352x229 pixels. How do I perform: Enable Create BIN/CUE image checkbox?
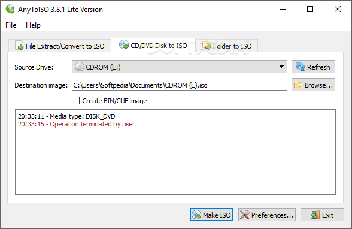point(75,101)
